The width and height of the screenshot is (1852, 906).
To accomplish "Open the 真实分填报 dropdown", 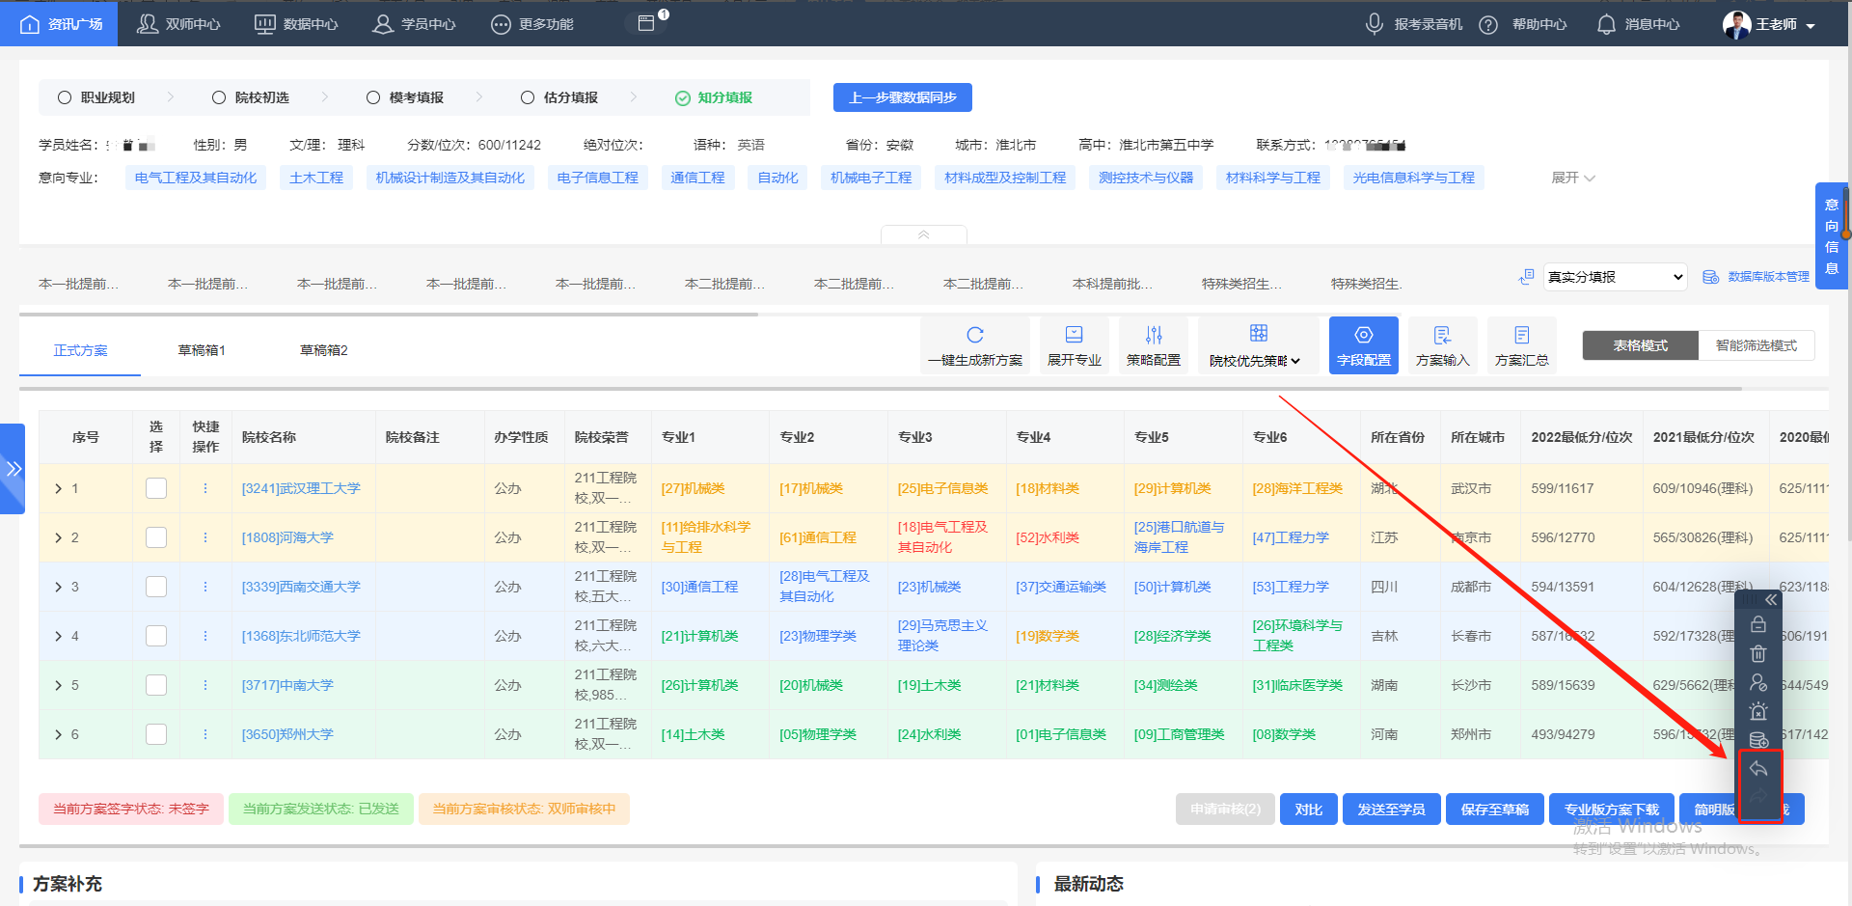I will tap(1614, 277).
